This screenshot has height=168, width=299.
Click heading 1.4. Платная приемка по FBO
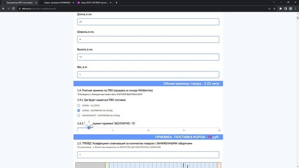click(115, 91)
